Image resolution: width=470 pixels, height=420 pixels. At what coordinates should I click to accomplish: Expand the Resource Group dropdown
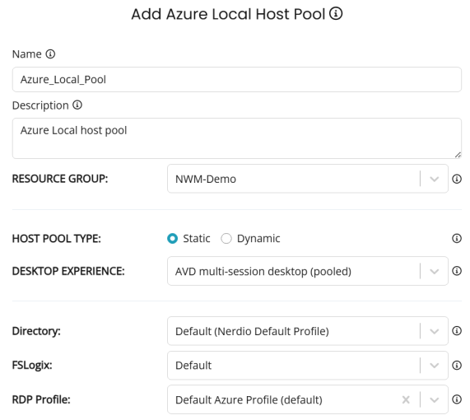(434, 179)
